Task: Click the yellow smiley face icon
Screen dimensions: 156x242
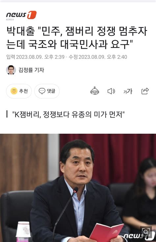Action: point(14,91)
